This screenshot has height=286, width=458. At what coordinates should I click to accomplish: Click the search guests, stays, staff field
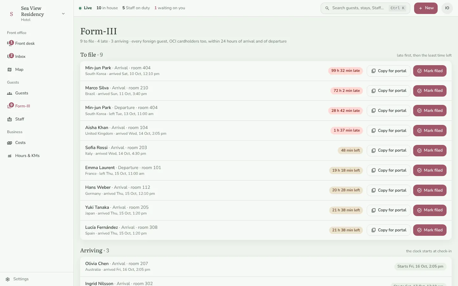365,8
